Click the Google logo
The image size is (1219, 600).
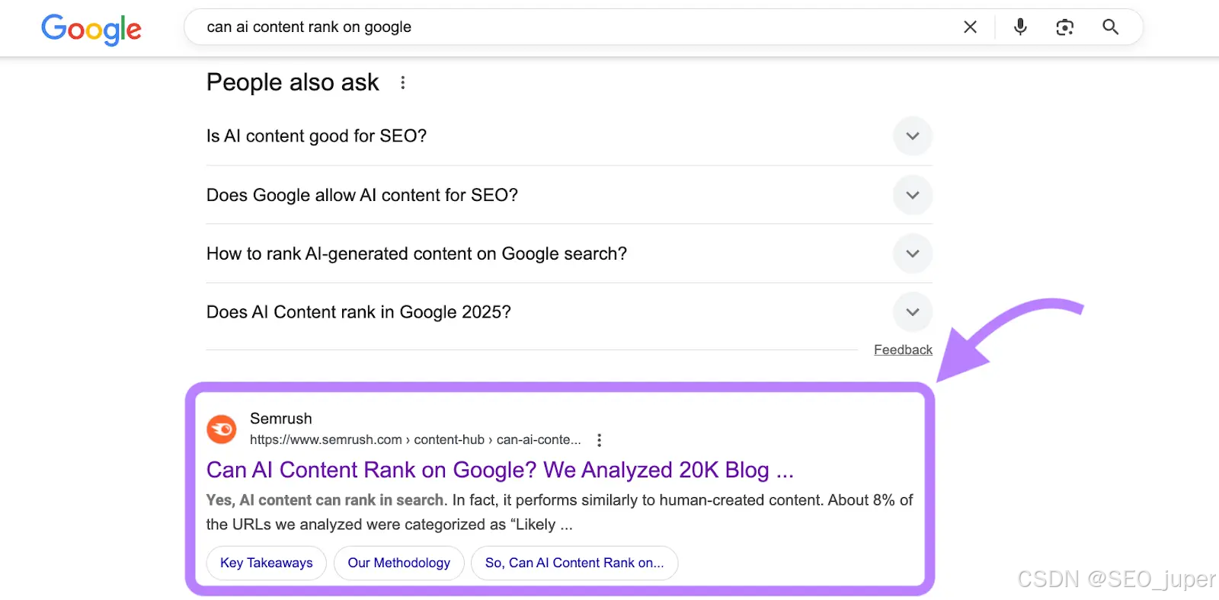pos(91,29)
